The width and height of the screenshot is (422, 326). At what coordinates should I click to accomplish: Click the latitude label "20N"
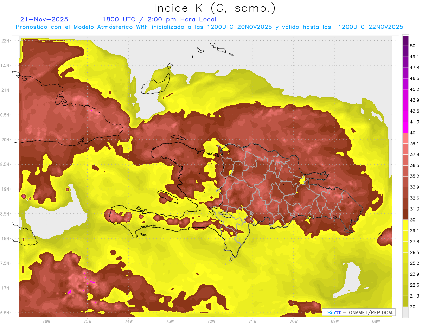tap(5, 140)
